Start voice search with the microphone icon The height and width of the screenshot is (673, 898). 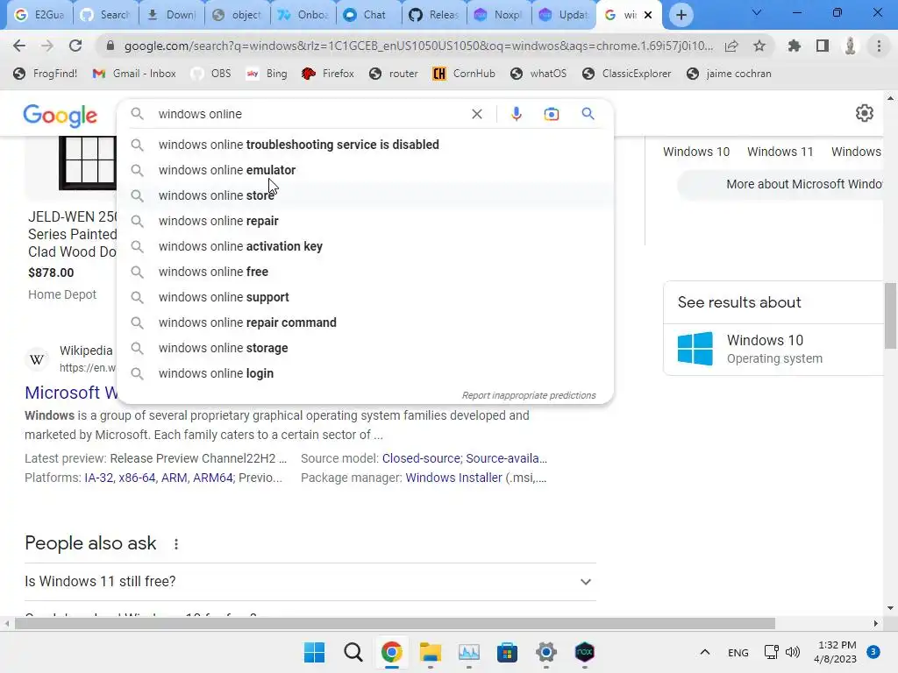516,114
